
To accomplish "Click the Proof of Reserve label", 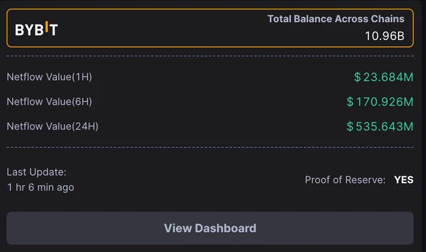I will pos(345,180).
